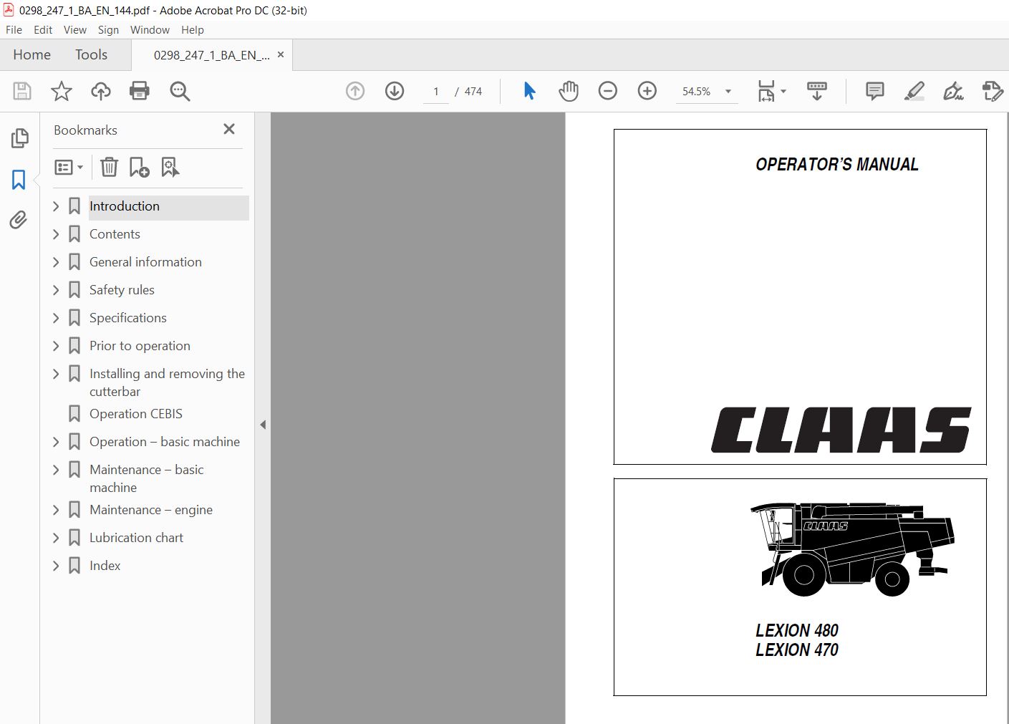Select the Safety rules bookmark text
Screen dimensions: 1009x724
tap(122, 290)
